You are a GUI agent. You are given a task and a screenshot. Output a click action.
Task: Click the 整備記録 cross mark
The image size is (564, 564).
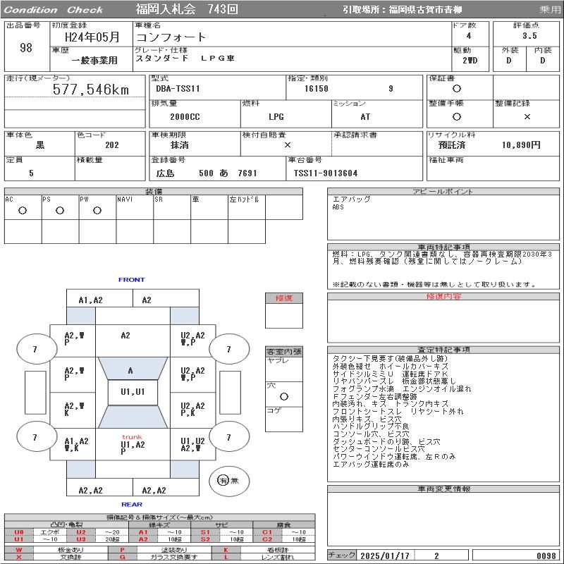pyautogui.click(x=527, y=117)
